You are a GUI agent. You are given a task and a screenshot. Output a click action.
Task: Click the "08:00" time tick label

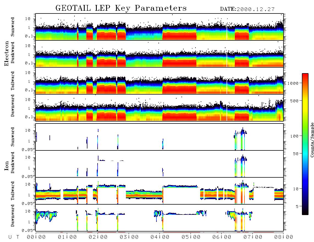tap(283, 237)
